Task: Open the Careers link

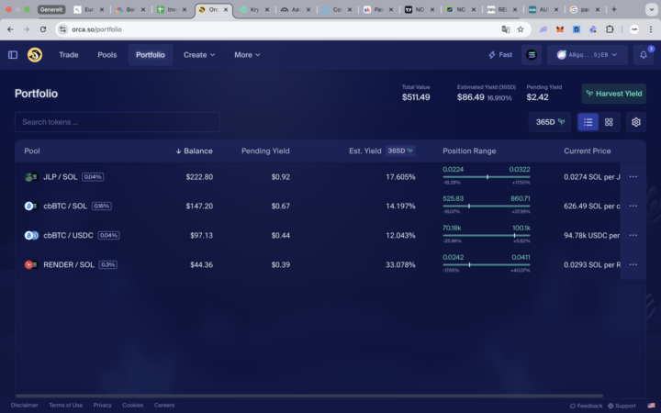Action: (x=164, y=405)
